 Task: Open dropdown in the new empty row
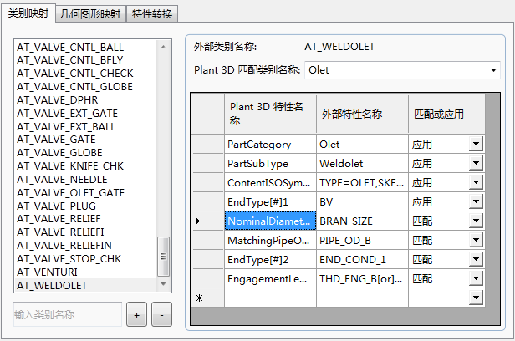[x=476, y=298]
